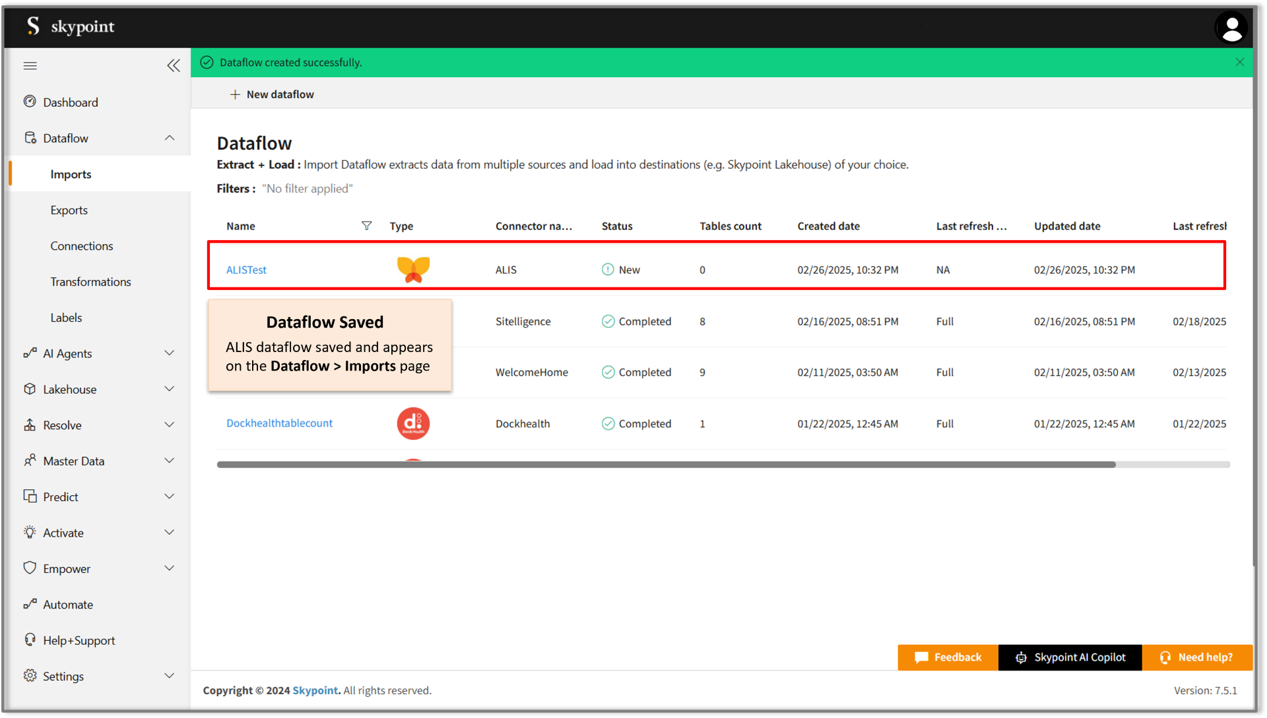Click the Dockhealth red connector icon
Image resolution: width=1267 pixels, height=718 pixels.
pyautogui.click(x=413, y=423)
